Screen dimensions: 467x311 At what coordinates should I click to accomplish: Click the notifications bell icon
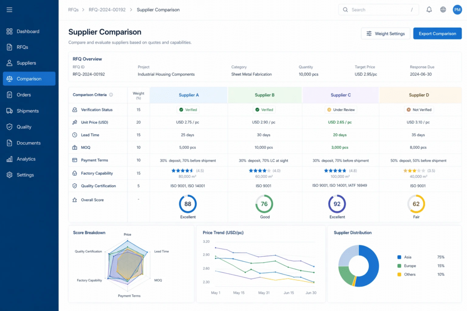tap(429, 10)
